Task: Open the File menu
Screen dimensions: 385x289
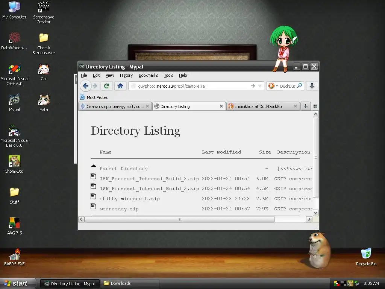Action: pos(84,75)
